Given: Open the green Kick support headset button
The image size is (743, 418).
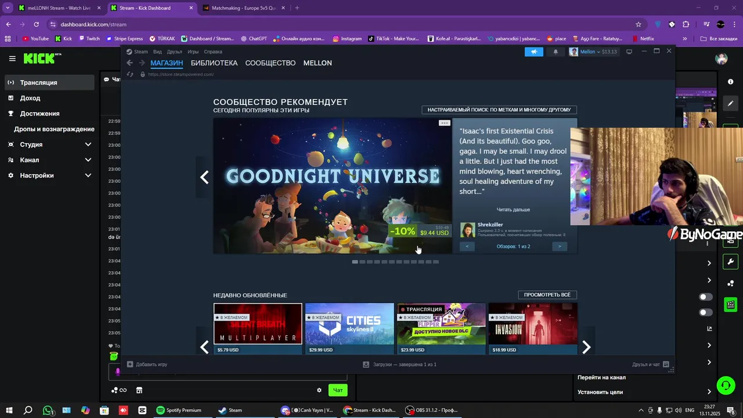Looking at the screenshot, I should coord(725,385).
